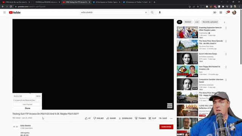Close the 'Testing Out FTP Access' tab
The image size is (242, 136).
[89, 2]
